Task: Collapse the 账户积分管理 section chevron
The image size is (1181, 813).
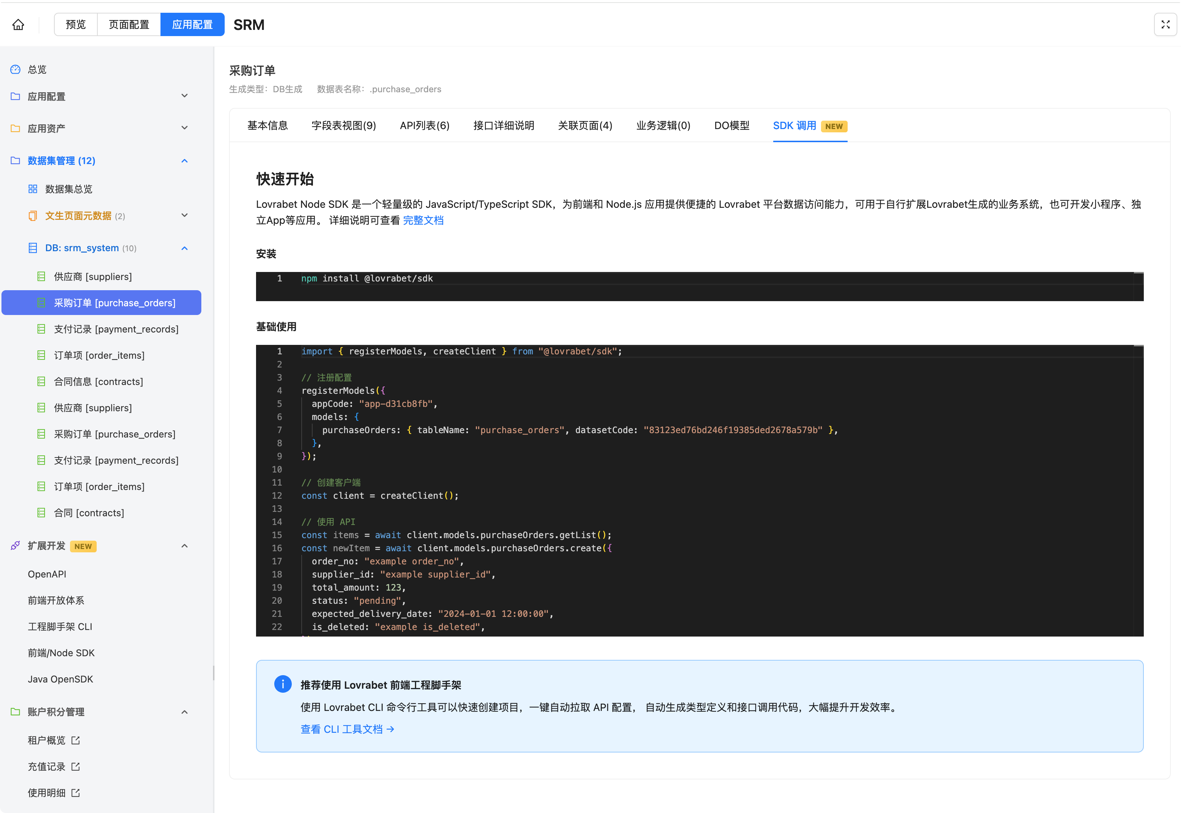Action: click(185, 712)
